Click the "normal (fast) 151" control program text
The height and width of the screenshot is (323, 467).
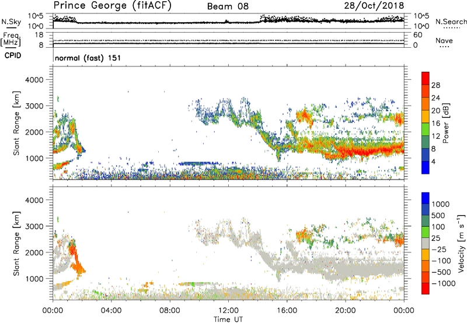(x=88, y=58)
